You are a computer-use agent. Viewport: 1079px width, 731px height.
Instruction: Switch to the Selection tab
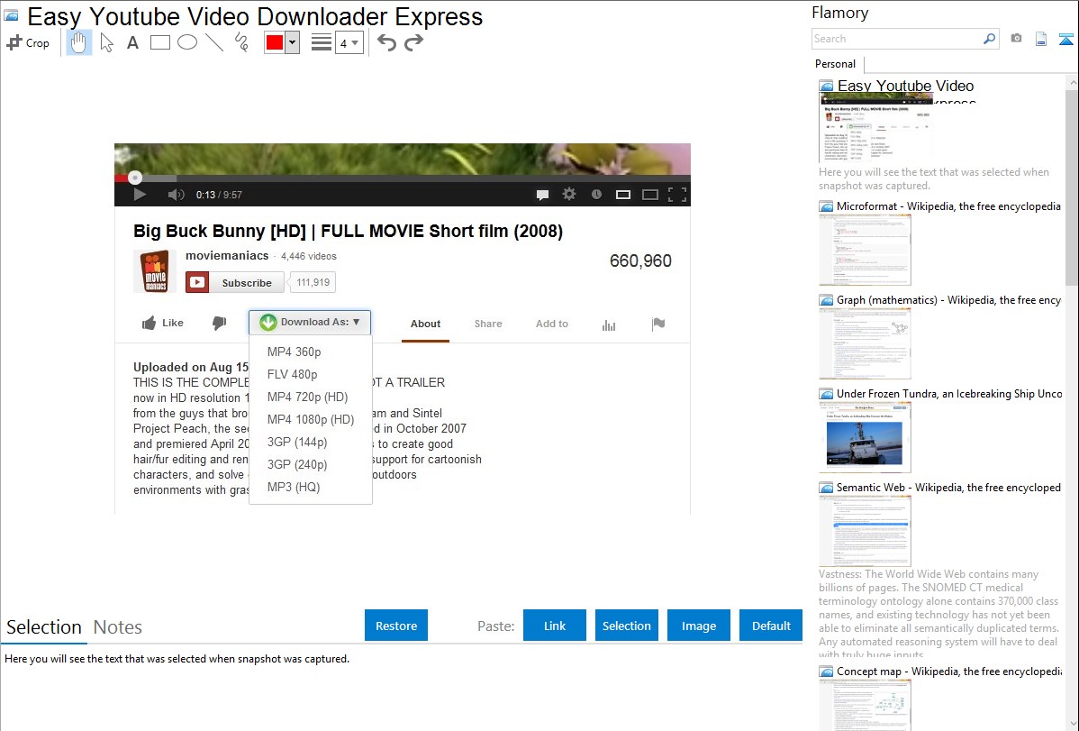point(44,627)
